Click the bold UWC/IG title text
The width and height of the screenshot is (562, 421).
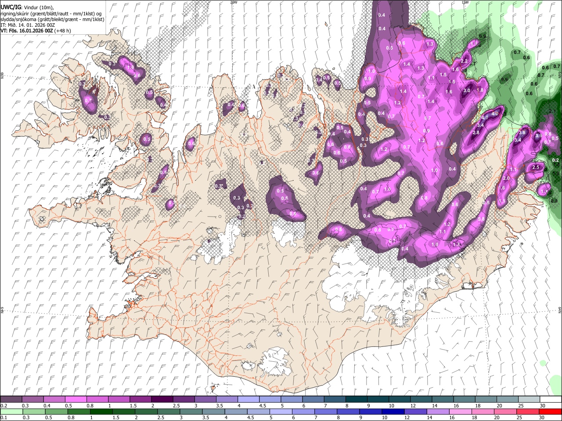point(11,7)
